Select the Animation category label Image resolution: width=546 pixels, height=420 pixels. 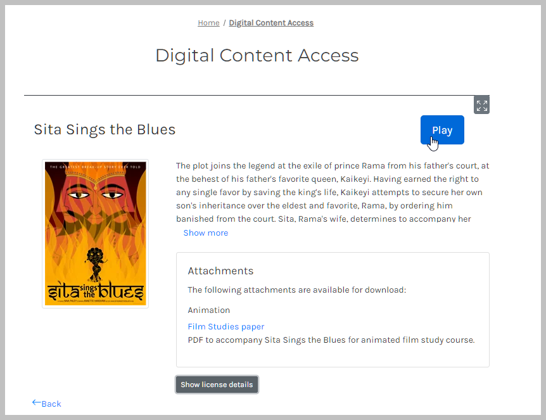tap(209, 310)
